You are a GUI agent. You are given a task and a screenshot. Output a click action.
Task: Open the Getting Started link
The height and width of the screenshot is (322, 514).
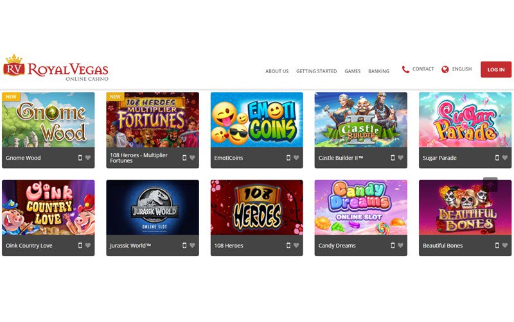(x=316, y=71)
